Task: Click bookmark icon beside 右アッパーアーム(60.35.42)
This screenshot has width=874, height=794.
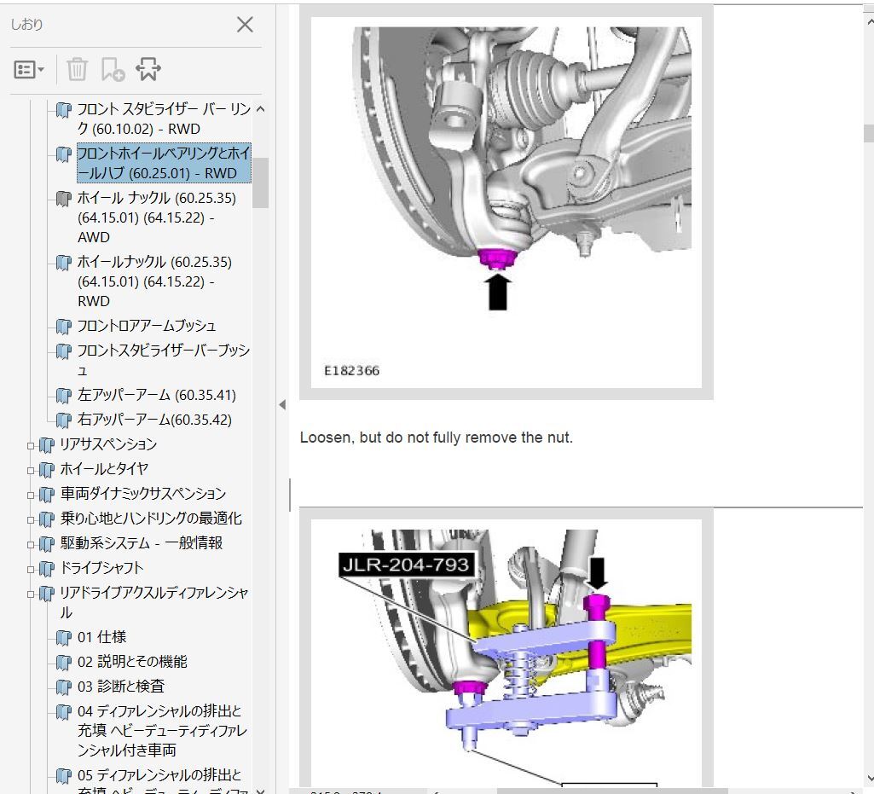Action: pos(64,420)
